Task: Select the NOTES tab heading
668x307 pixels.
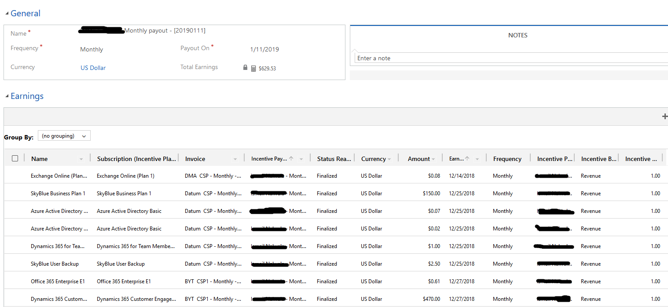Action: point(518,35)
